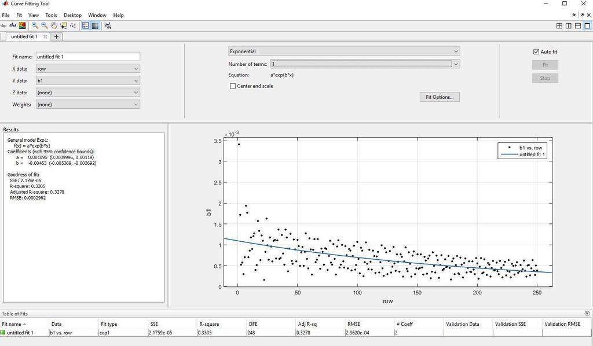This screenshot has height=346, width=593.
Task: Switch to left-right tile layout
Action: click(x=569, y=25)
